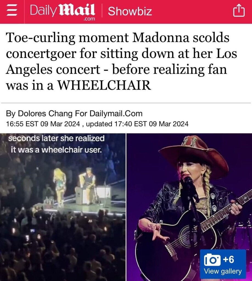This screenshot has height=281, width=252.
Task: Click the camera icon on gallery badge
Action: coord(212,260)
